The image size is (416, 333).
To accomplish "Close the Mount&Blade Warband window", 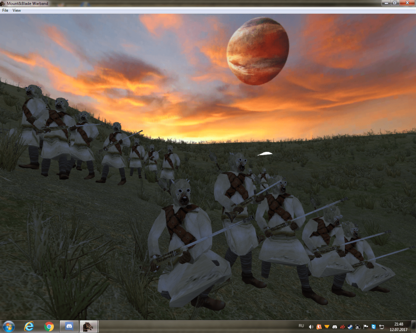I will (407, 3).
